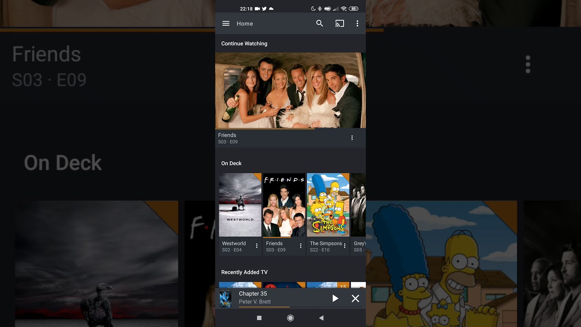Tap the Continue Watching section header
The height and width of the screenshot is (327, 581).
[244, 44]
